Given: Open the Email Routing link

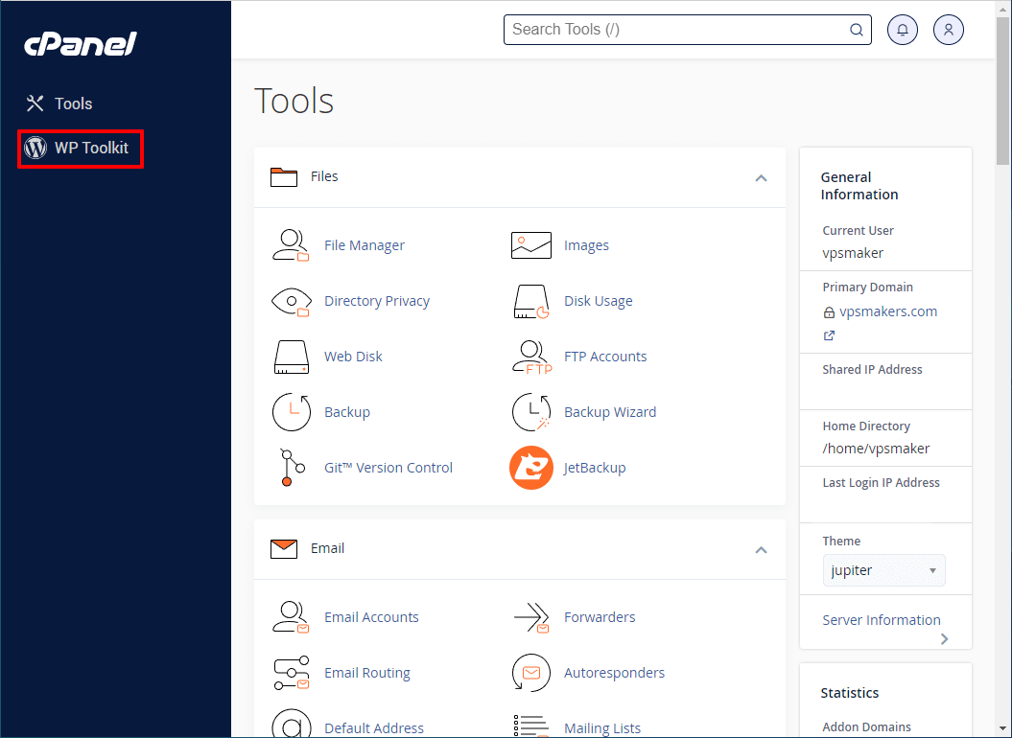Looking at the screenshot, I should pos(367,672).
